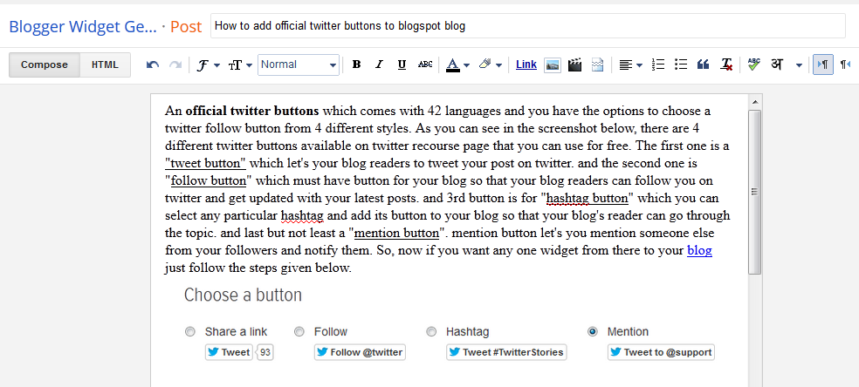Click the Text color icon

click(x=452, y=64)
